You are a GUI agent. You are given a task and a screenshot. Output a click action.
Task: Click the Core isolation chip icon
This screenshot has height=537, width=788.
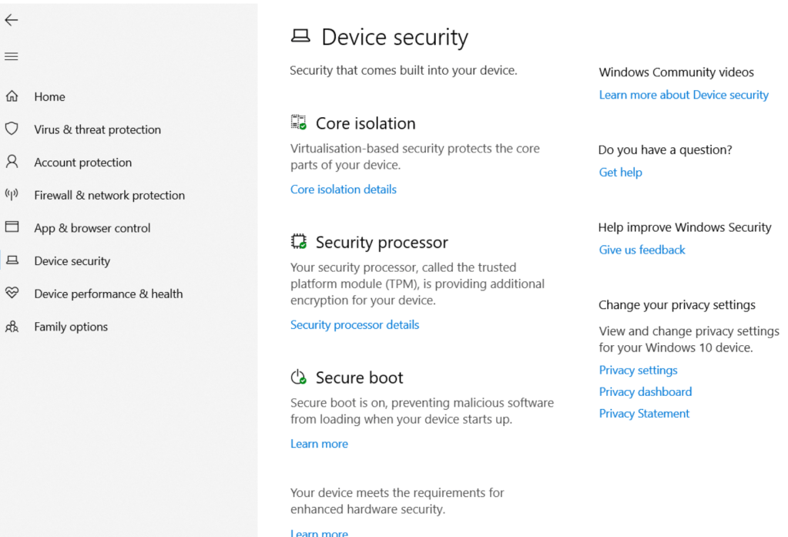298,123
